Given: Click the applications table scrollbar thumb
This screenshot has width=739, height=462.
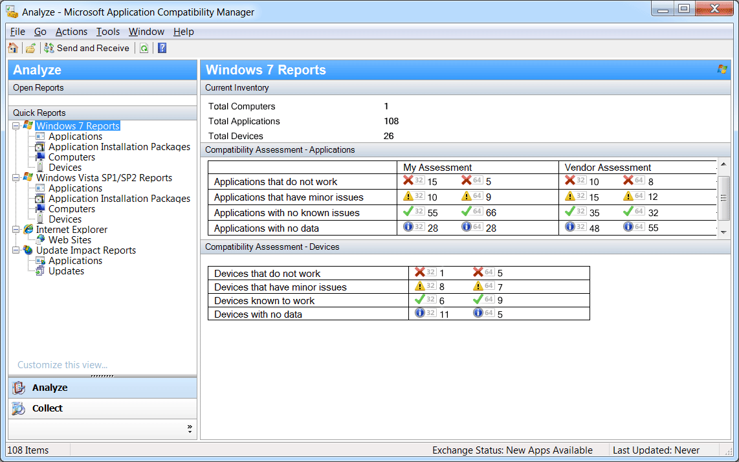Looking at the screenshot, I should click(724, 198).
